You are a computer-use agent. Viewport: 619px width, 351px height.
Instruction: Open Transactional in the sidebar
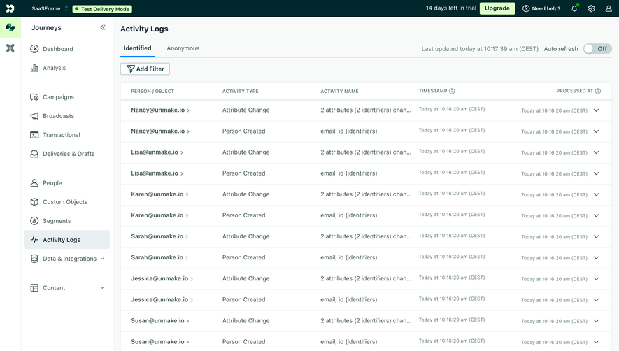61,135
